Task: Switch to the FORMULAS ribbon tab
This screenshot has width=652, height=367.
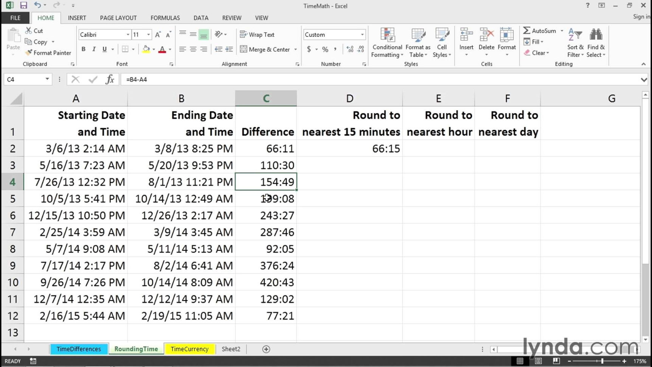Action: click(x=165, y=18)
